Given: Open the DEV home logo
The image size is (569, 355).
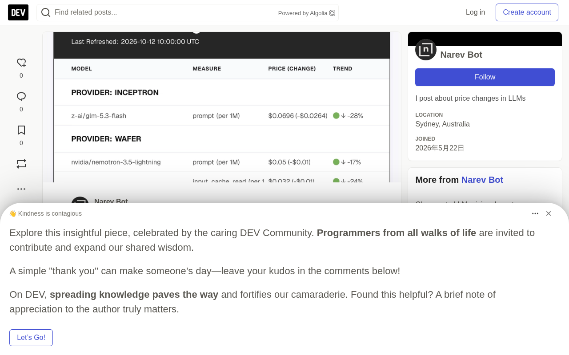Looking at the screenshot, I should click(18, 12).
